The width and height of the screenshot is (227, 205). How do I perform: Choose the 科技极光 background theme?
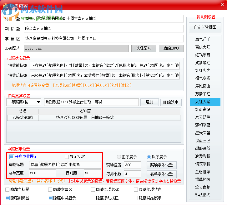205,195
